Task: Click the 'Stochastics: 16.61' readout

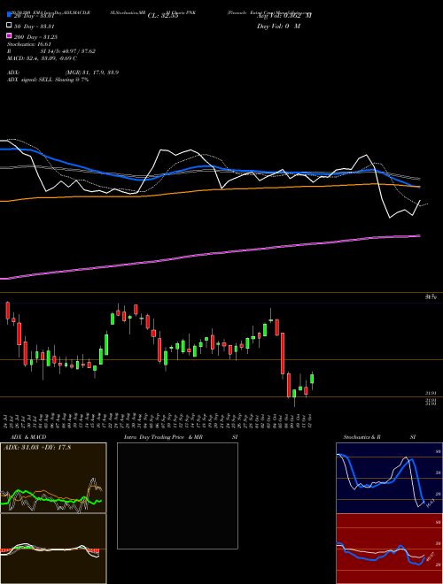Action: pos(29,44)
